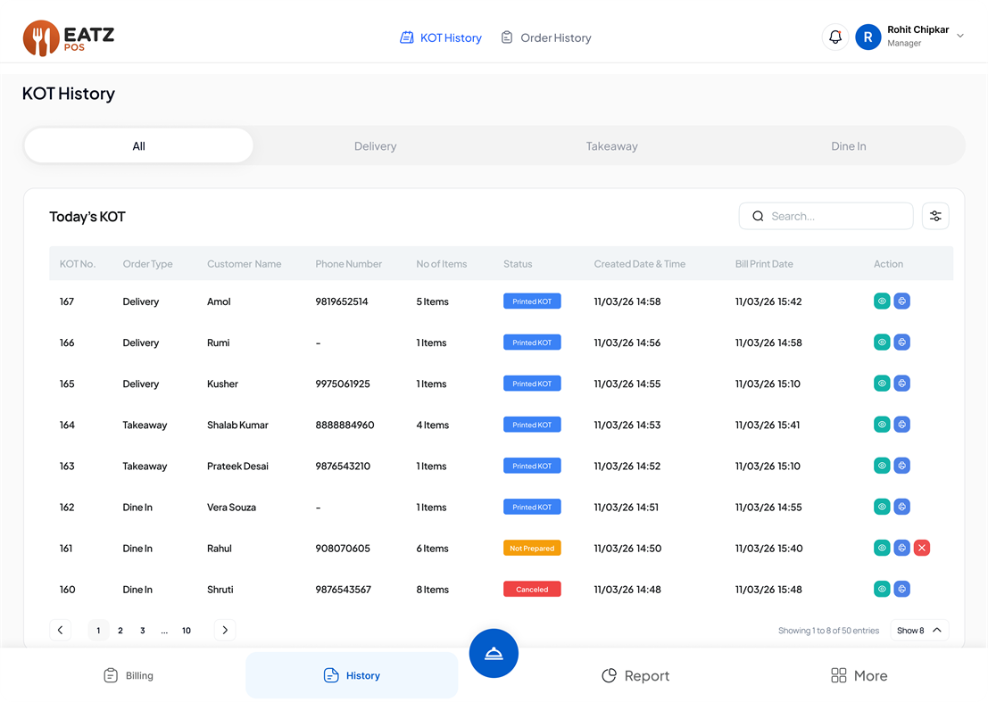Open Order History in top navigation
Screen dimensions: 988x702
tap(546, 37)
